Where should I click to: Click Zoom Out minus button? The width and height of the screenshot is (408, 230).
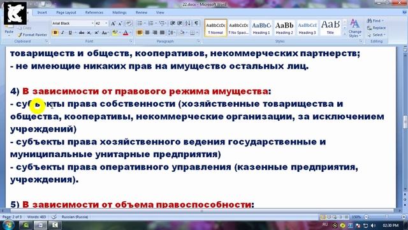coord(367,217)
